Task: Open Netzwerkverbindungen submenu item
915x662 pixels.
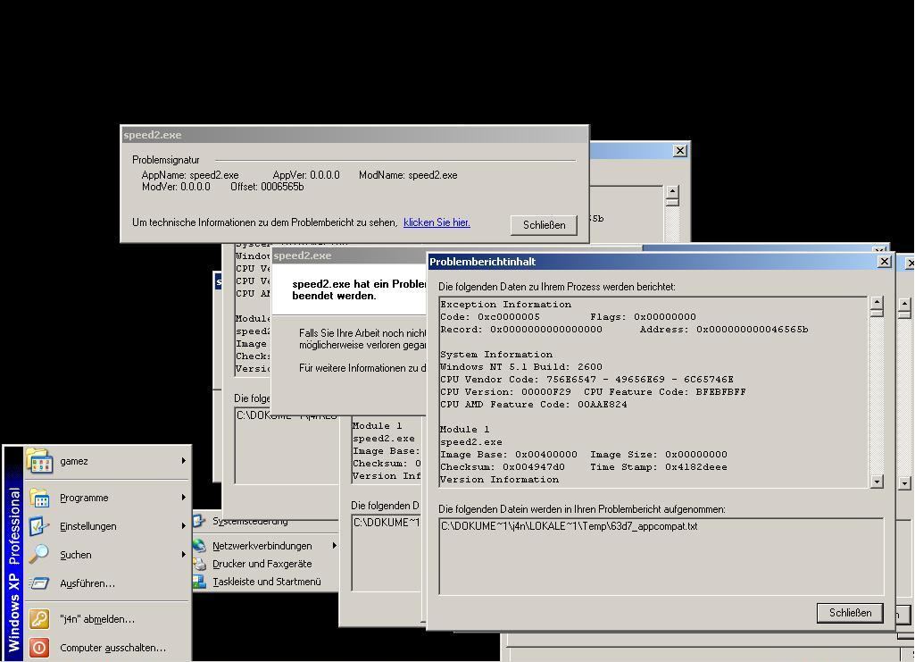Action: click(265, 546)
